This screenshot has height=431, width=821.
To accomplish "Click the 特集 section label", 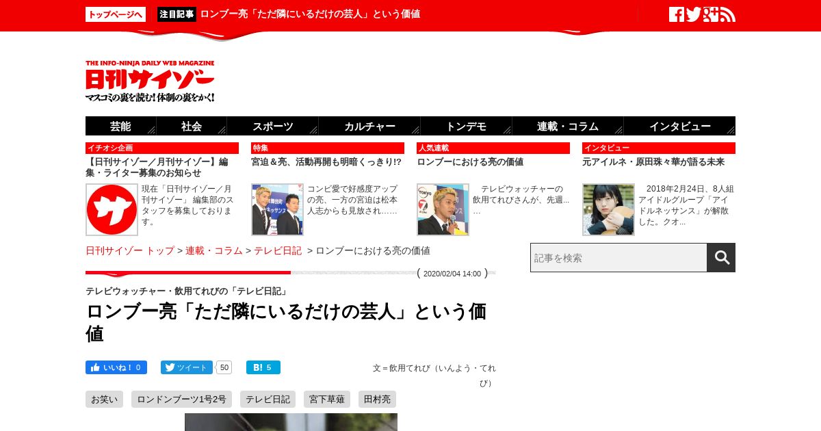I will [x=328, y=148].
